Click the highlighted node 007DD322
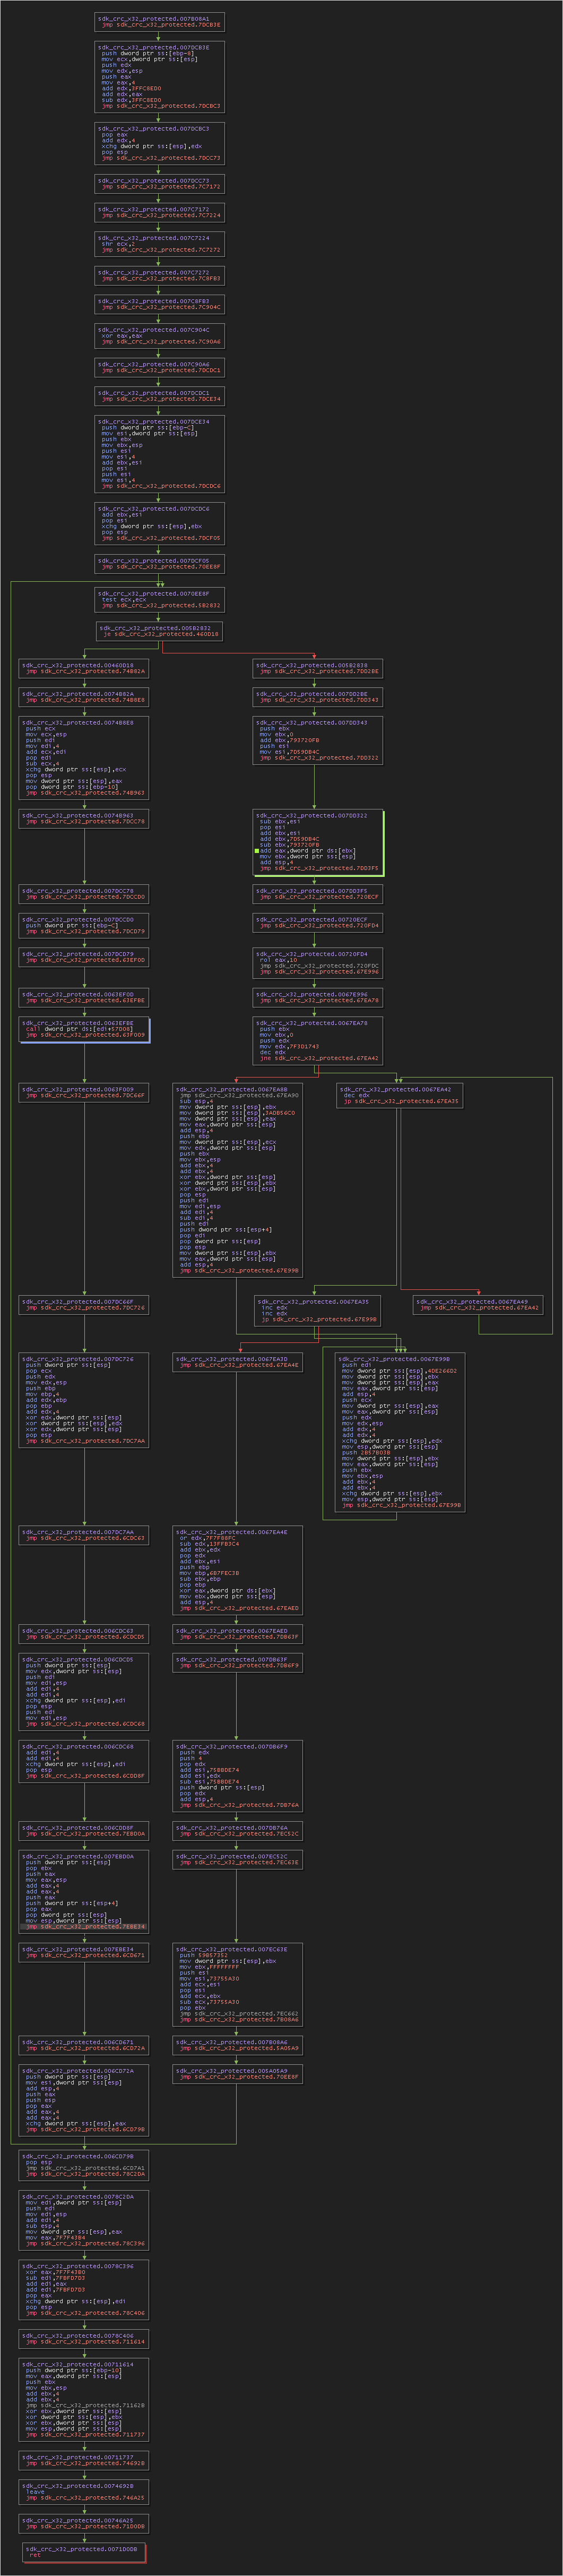 (318, 842)
